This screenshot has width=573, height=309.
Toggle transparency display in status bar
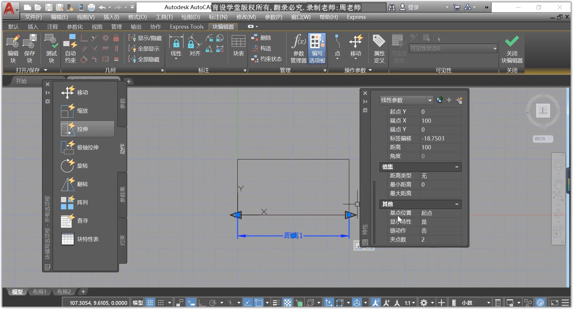click(x=288, y=303)
